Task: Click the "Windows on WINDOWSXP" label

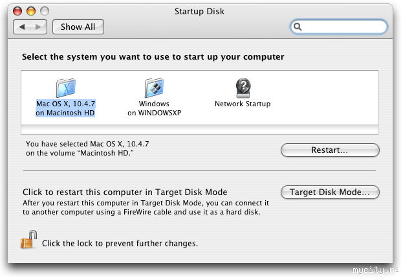Action: coord(154,108)
